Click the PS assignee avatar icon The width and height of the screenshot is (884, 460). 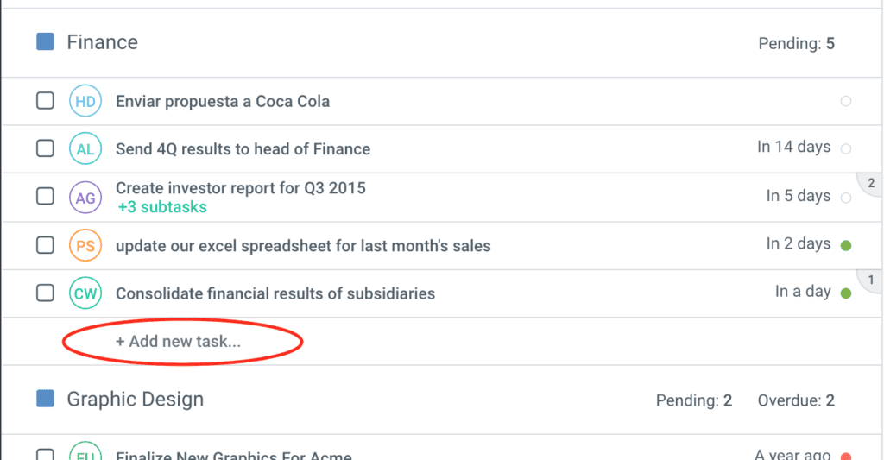point(85,245)
